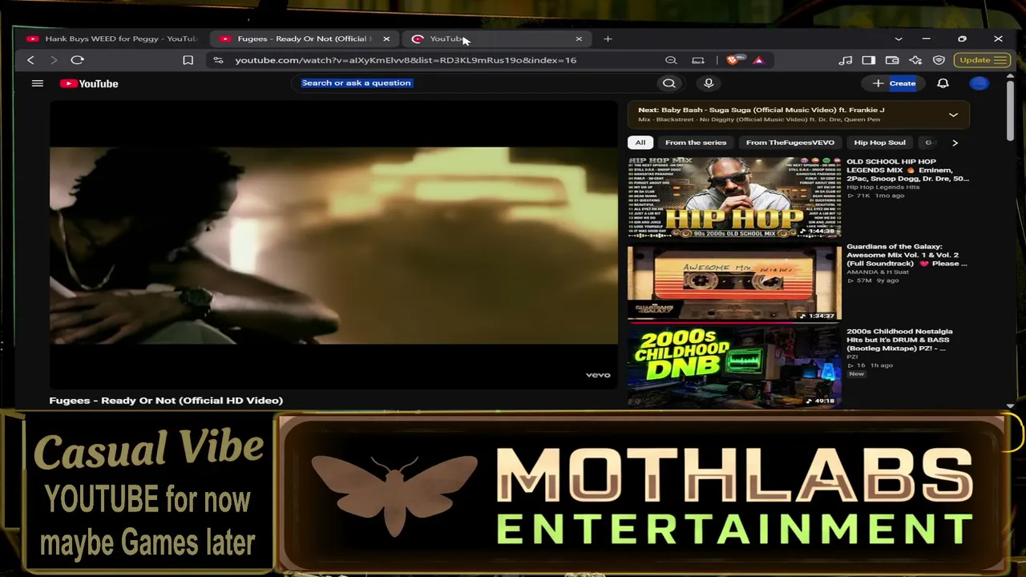
Task: Click the install/cast icon in address bar
Action: coord(698,60)
